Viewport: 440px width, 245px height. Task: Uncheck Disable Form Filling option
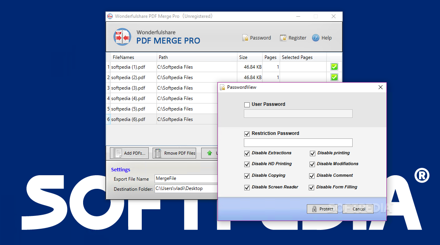point(311,188)
